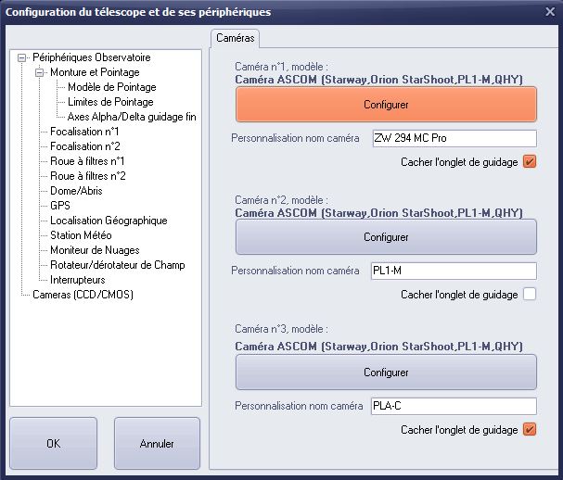Select Modèle de Pointage in the tree
Image resolution: width=563 pixels, height=480 pixels.
click(x=112, y=87)
